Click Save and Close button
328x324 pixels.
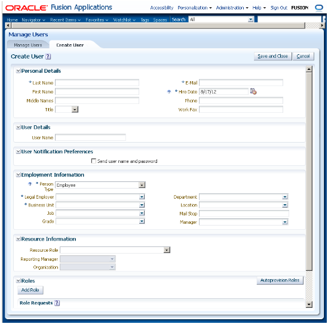coord(273,56)
